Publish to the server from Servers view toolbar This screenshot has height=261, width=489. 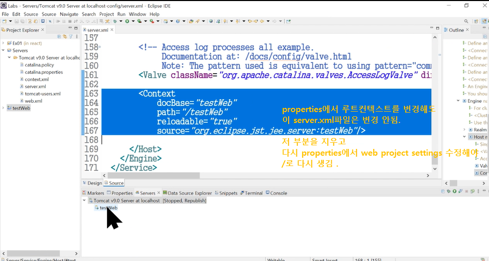(x=472, y=191)
